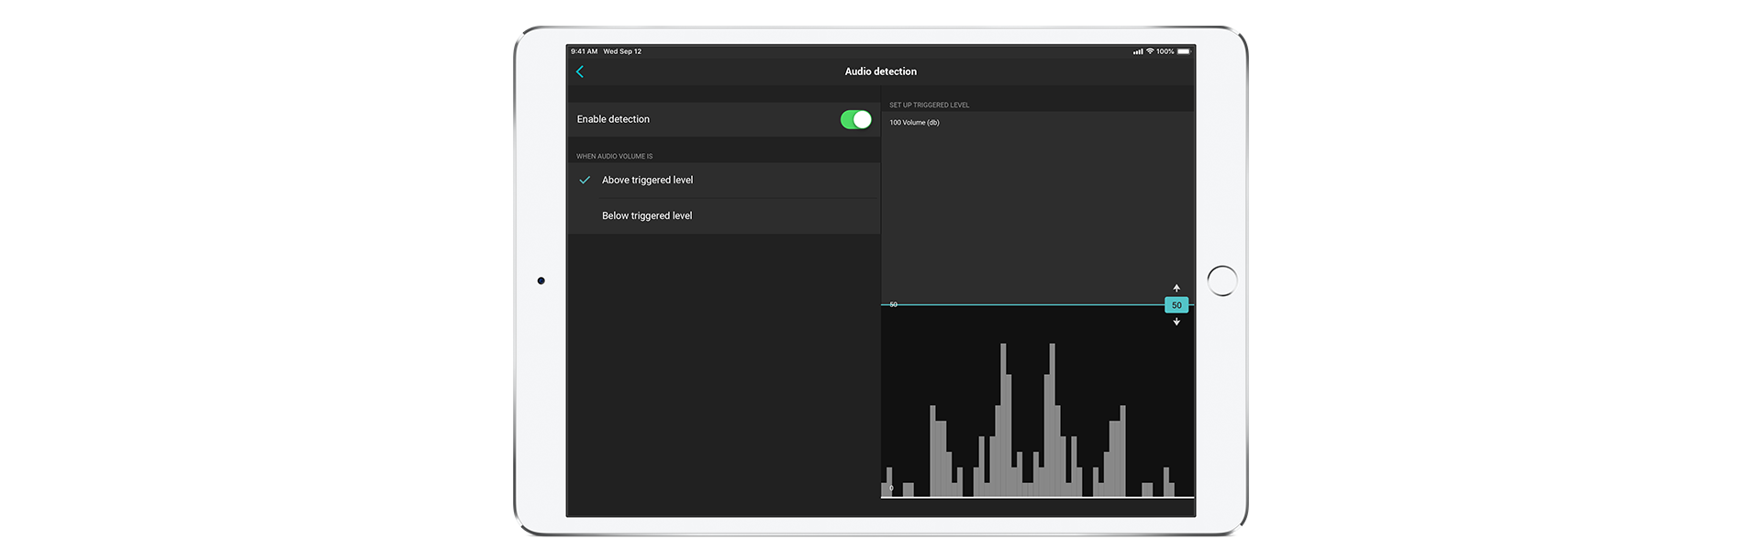Click the Audio detection title
The height and width of the screenshot is (550, 1762).
coord(880,71)
